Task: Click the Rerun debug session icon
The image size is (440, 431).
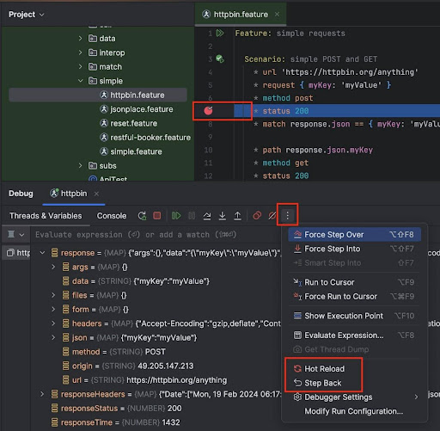Action: [x=142, y=216]
